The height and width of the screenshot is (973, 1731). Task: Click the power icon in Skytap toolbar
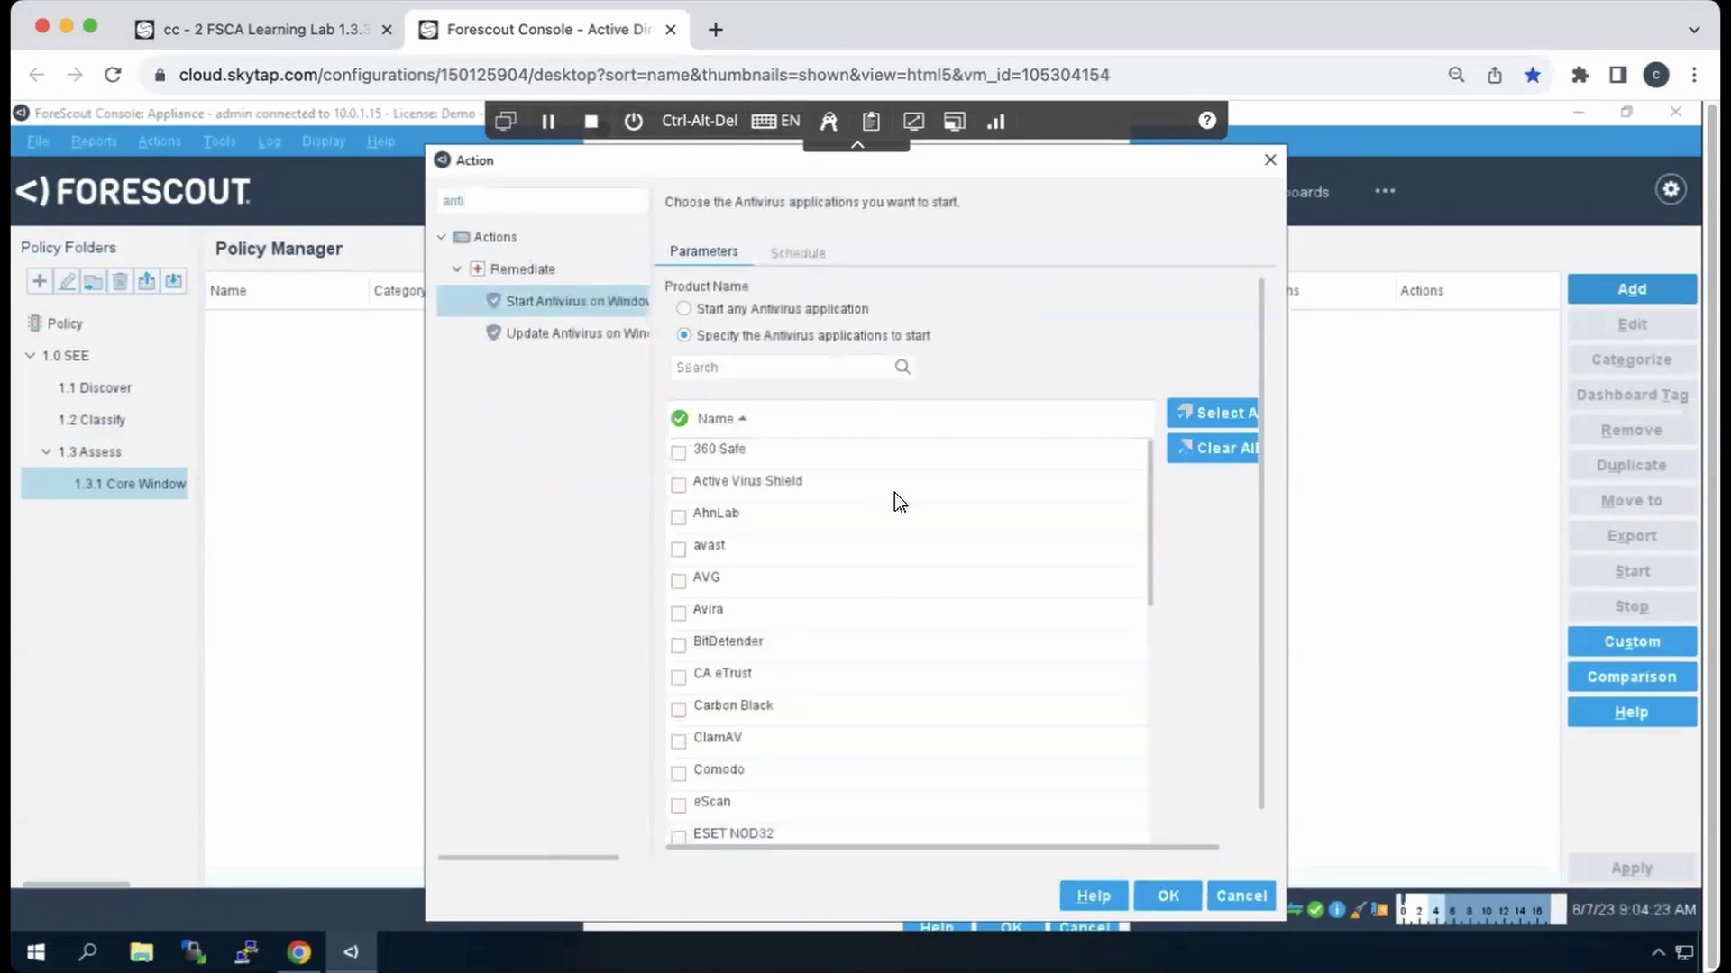point(634,122)
